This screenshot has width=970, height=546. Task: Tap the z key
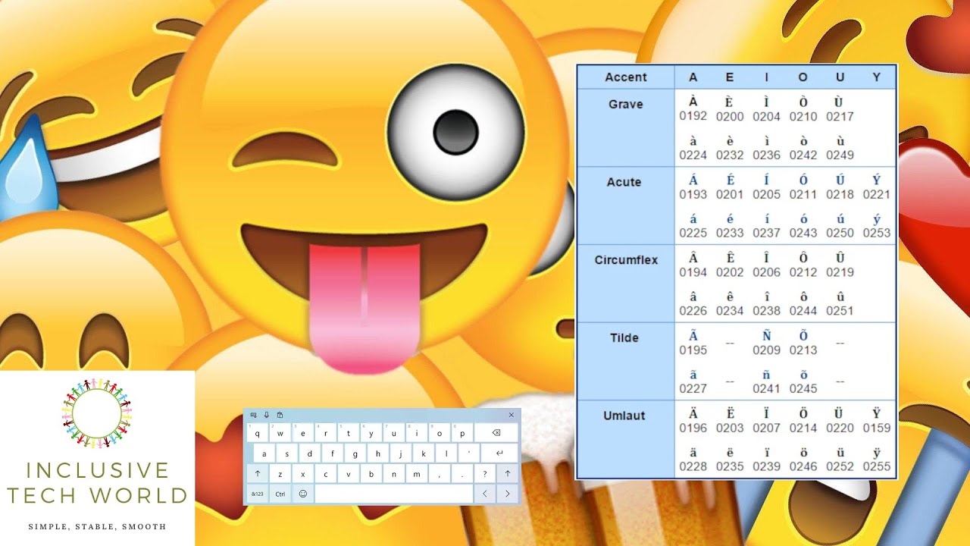[280, 473]
